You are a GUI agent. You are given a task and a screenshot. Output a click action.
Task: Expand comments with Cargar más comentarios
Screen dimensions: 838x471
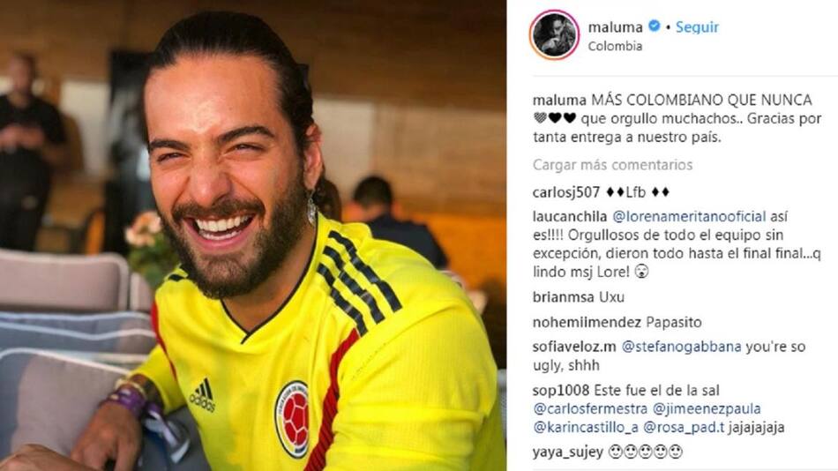pos(612,165)
